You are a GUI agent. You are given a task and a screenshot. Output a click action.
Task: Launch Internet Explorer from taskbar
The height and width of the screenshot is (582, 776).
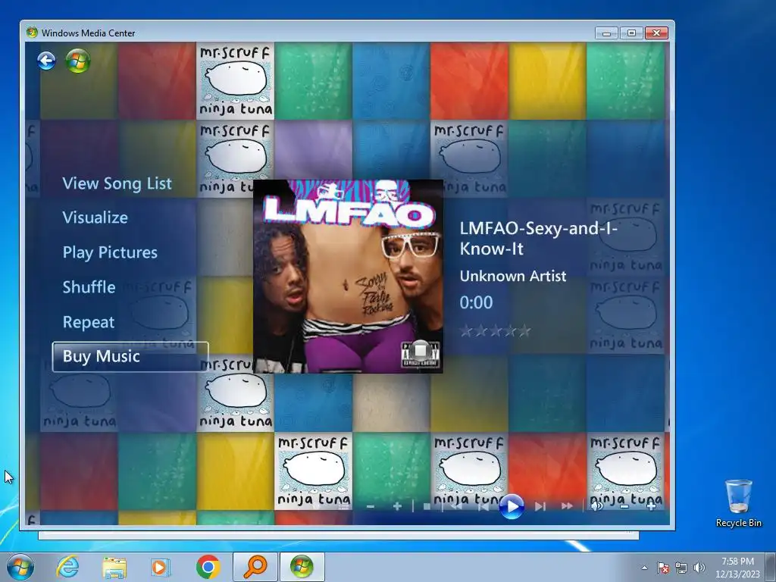click(67, 567)
